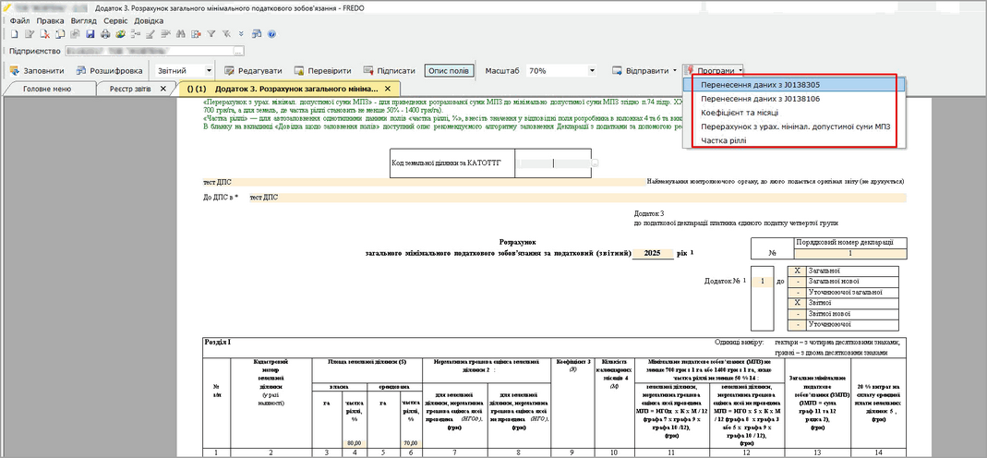Screen dimensions: 987x458
Task: Click the New document toolbar icon
Action: (x=15, y=34)
